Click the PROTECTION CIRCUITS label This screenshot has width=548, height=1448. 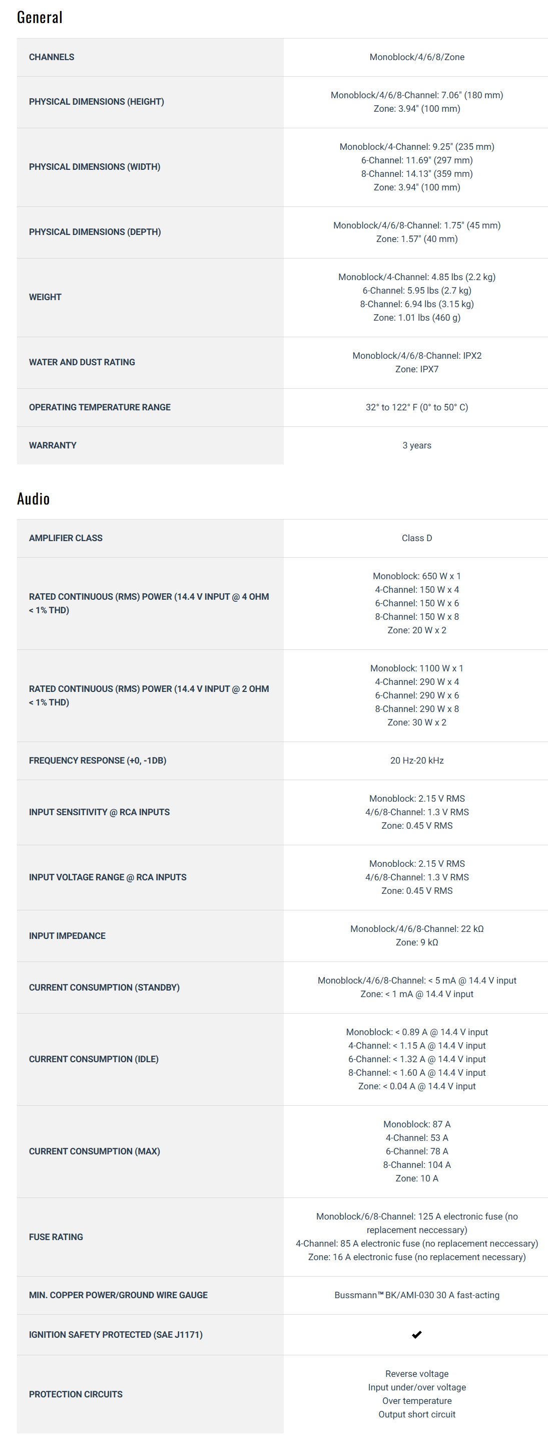(76, 1394)
